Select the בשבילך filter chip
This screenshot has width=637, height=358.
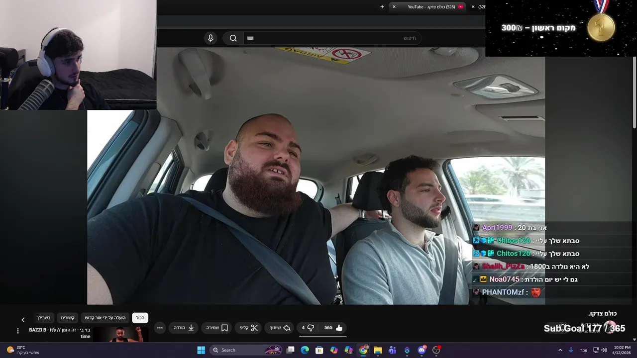click(43, 318)
